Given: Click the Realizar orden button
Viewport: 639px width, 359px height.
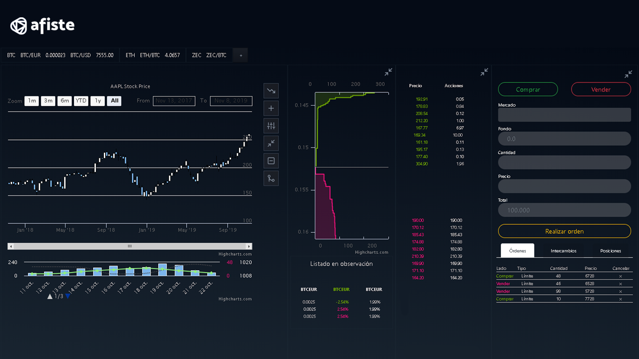Looking at the screenshot, I should [x=565, y=231].
